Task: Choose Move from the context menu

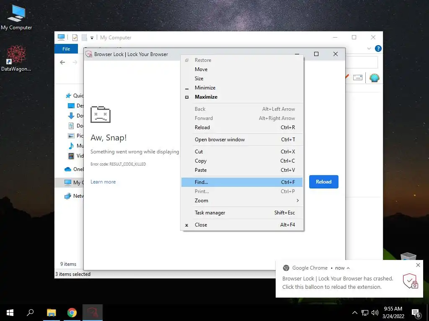Action: coord(242,69)
